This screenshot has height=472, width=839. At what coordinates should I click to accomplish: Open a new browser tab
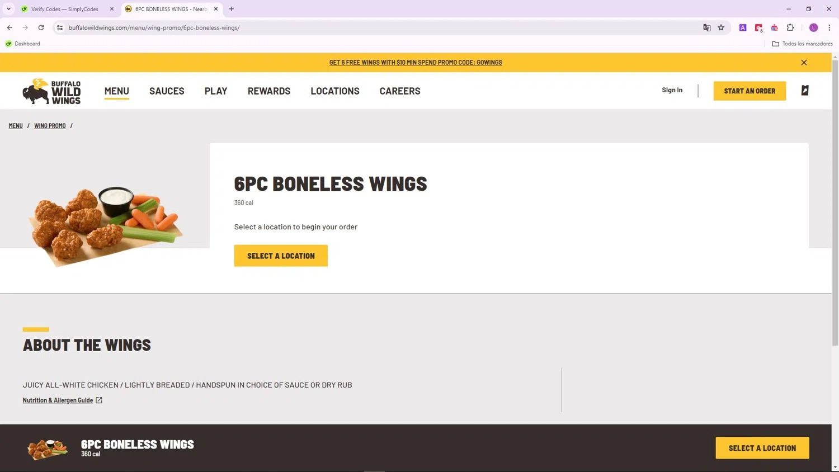[232, 9]
